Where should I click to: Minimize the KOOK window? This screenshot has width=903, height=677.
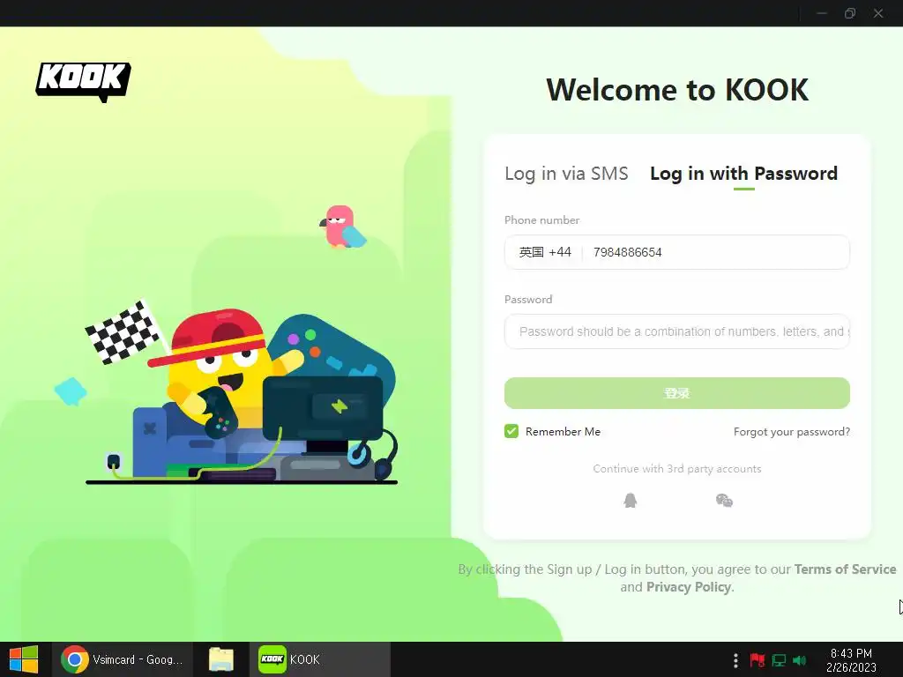pos(822,13)
